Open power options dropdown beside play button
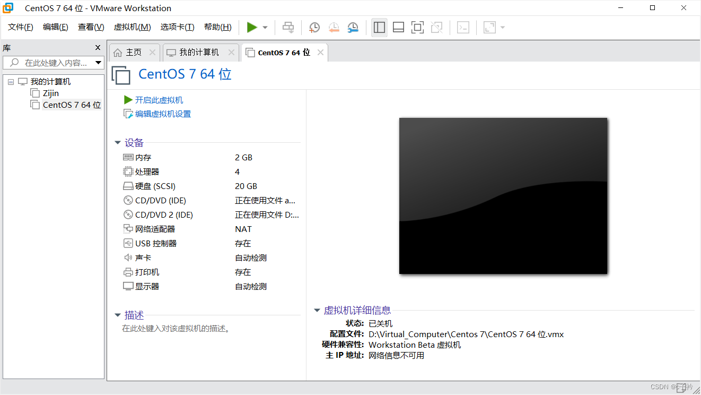 pyautogui.click(x=265, y=28)
